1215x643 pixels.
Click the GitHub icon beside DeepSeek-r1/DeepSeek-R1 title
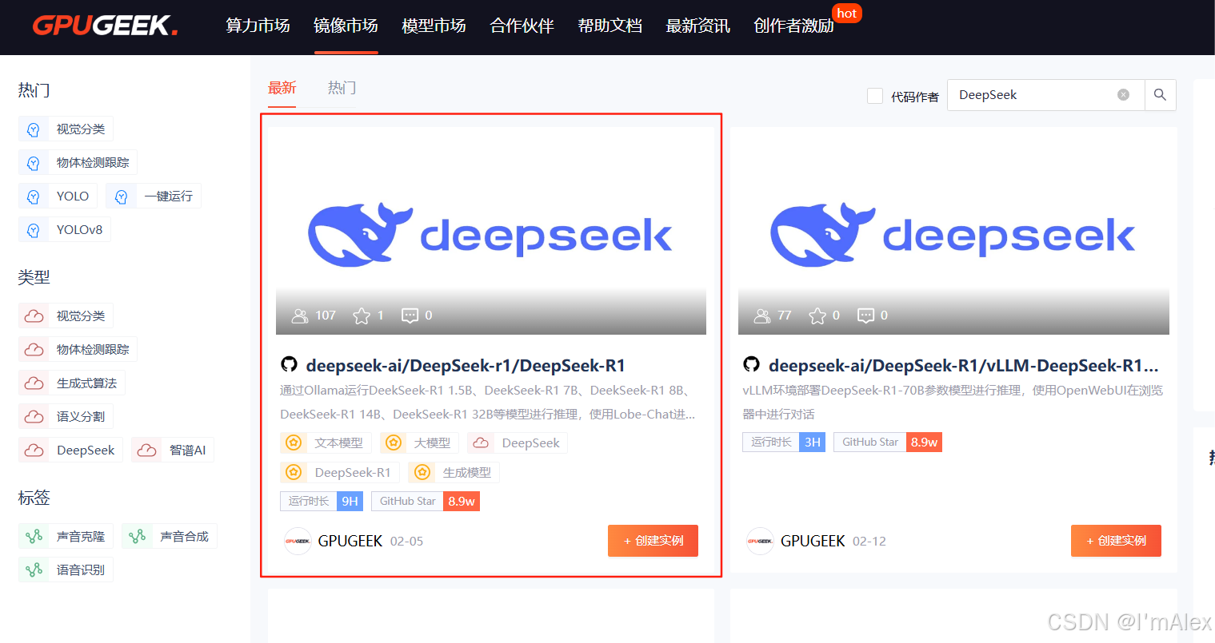click(x=289, y=364)
